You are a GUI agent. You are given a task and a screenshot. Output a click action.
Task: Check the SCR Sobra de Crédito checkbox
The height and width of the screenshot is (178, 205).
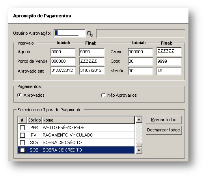22,142
